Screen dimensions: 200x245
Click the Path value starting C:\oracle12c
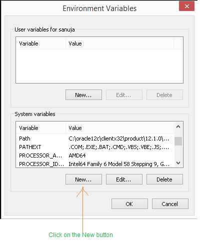pos(119,138)
